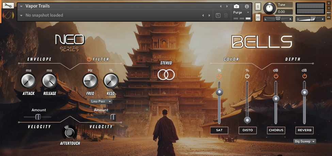
Task: Enable the DISTO power button
Action: click(247, 76)
